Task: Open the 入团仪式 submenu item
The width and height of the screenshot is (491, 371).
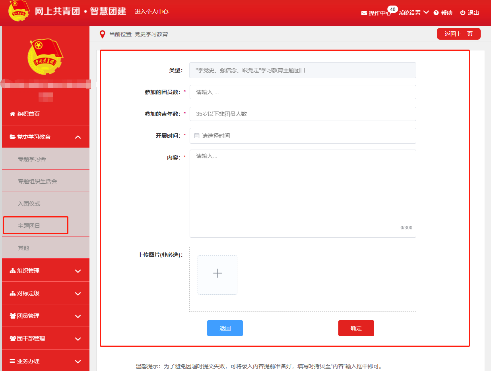Action: tap(29, 204)
